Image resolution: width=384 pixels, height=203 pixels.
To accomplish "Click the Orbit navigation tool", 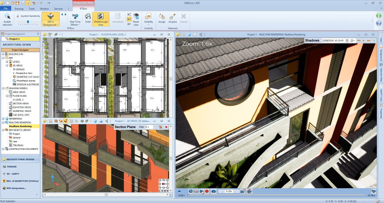I will (87, 19).
